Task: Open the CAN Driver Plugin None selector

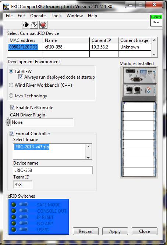Action: coord(42,122)
